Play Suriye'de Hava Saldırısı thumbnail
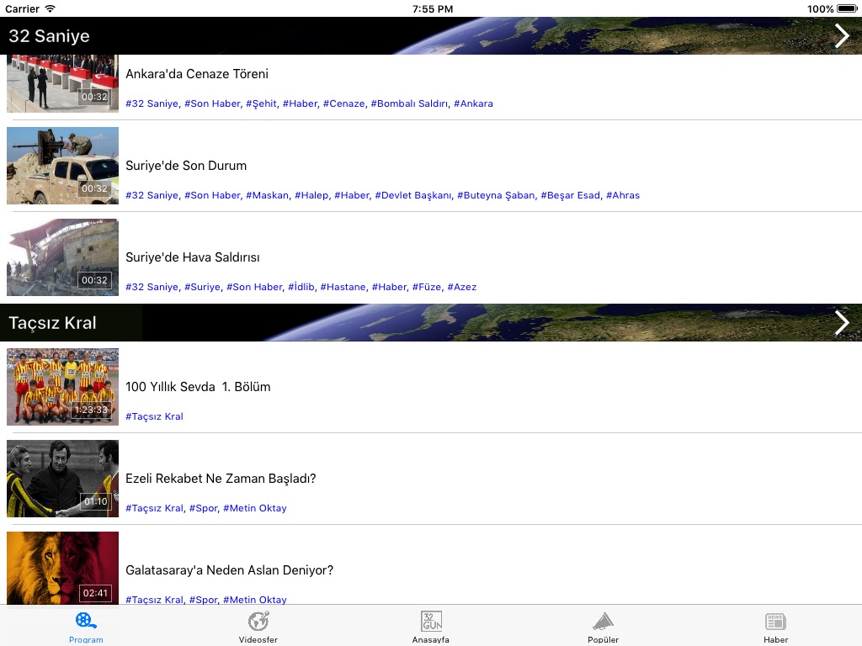 coord(62,257)
